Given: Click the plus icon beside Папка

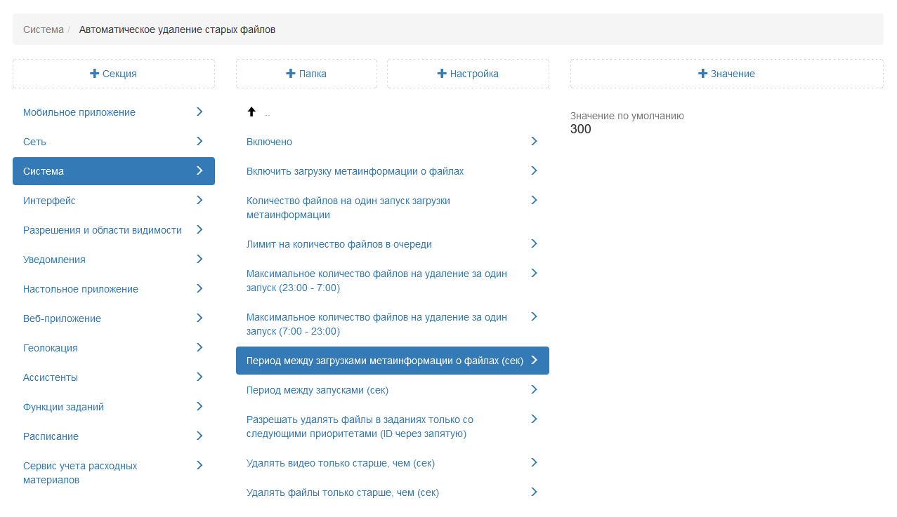Looking at the screenshot, I should click(x=291, y=74).
